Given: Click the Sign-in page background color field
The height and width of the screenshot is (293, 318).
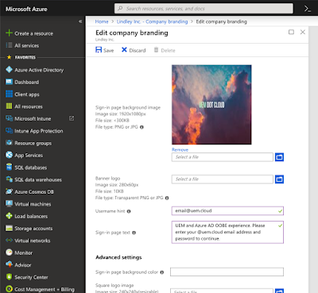Looking at the screenshot, I should [227, 272].
